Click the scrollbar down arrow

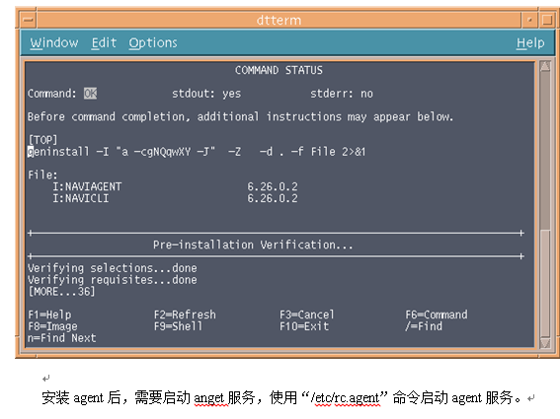(545, 343)
